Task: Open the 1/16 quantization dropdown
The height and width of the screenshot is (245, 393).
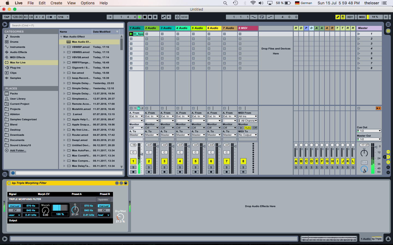Action: 63,17
